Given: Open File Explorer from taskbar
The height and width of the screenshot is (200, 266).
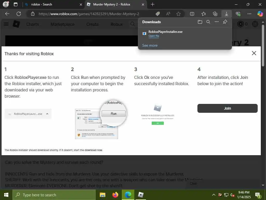Looking at the screenshot, I should (102, 195).
